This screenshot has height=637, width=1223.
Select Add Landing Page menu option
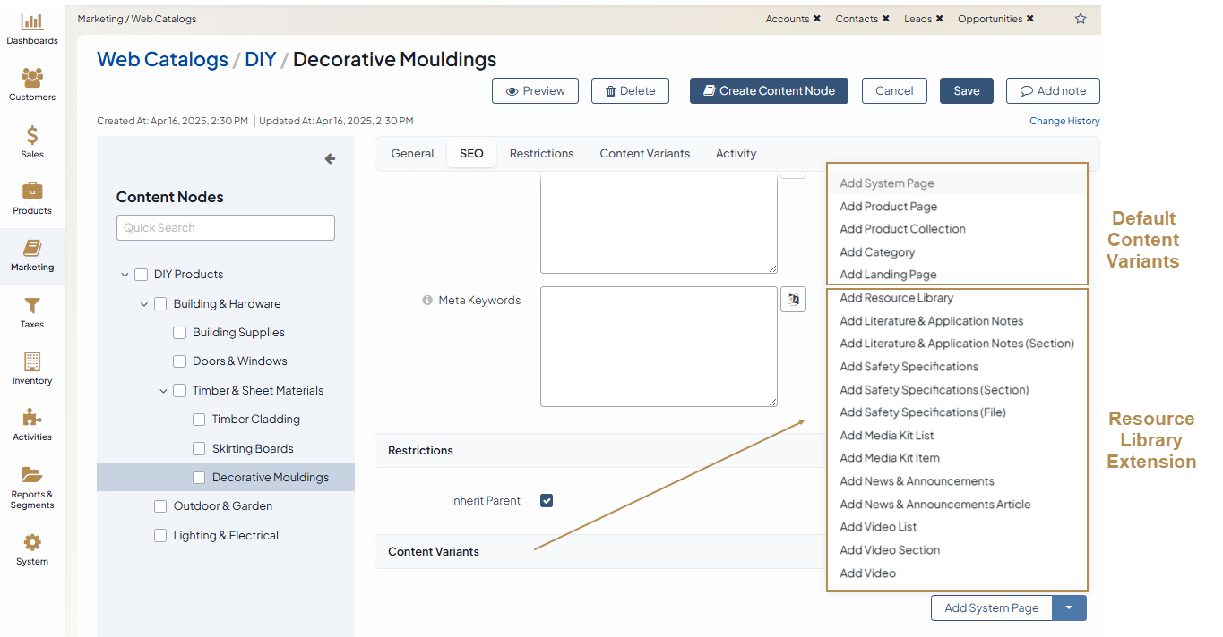pos(888,275)
